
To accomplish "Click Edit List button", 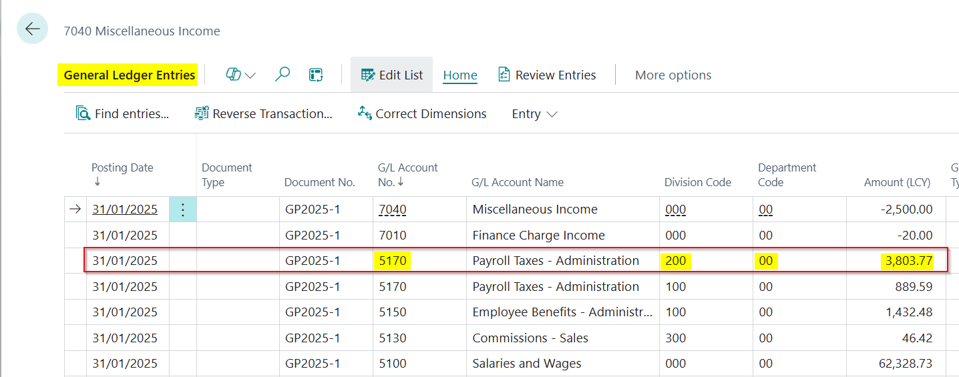I will (x=391, y=75).
